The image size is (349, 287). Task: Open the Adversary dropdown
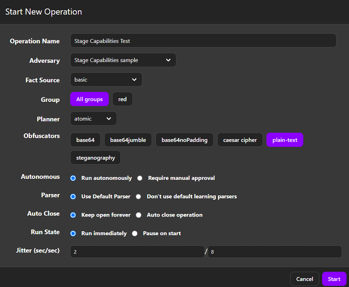click(x=123, y=60)
